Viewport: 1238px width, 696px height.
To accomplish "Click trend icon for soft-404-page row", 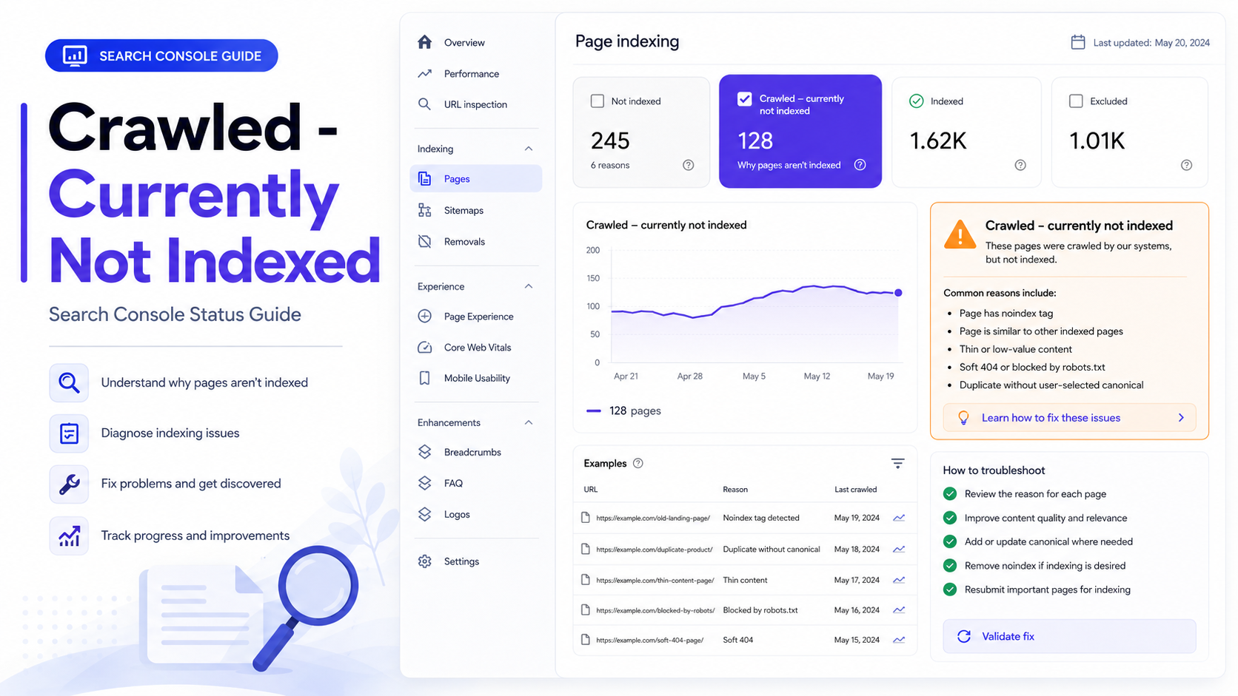I will coord(899,640).
